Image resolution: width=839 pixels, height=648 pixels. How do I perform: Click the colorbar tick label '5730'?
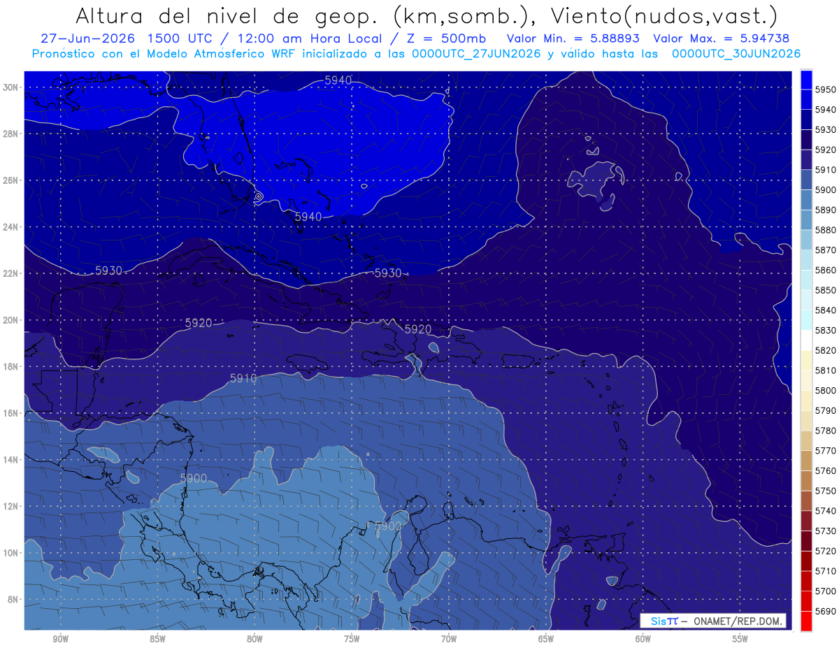(826, 531)
